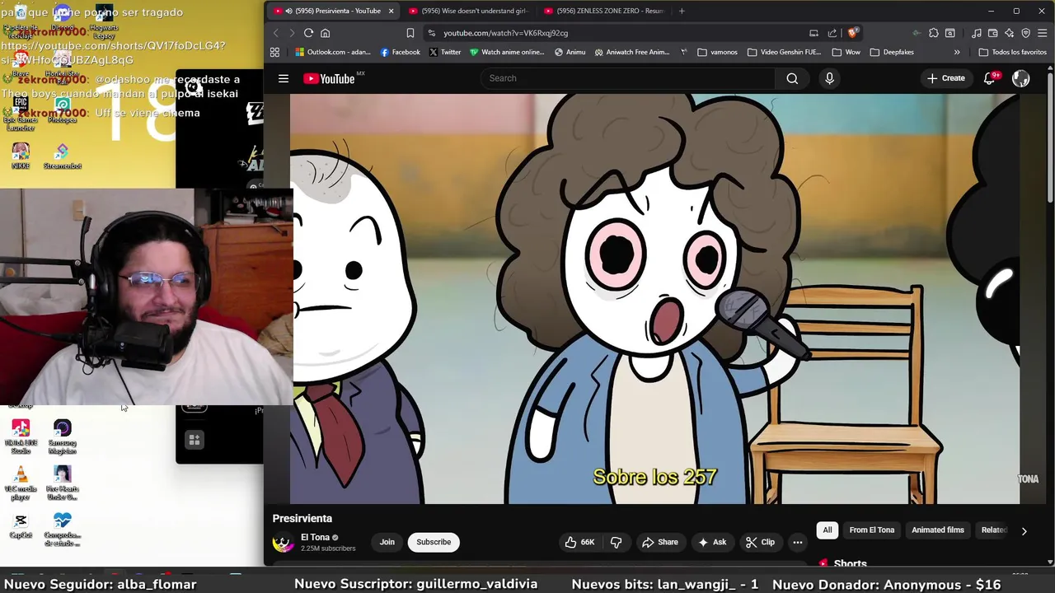This screenshot has height=593, width=1055.
Task: Open Samsung Magician desktop shortcut
Action: 62,437
